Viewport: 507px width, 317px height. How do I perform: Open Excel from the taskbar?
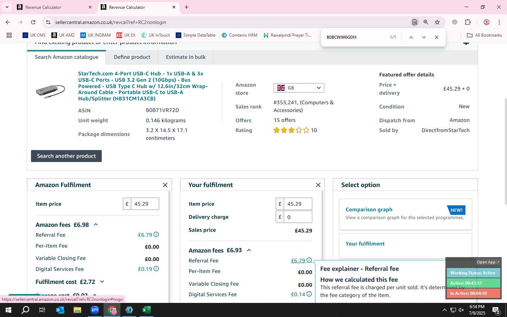pos(146,310)
